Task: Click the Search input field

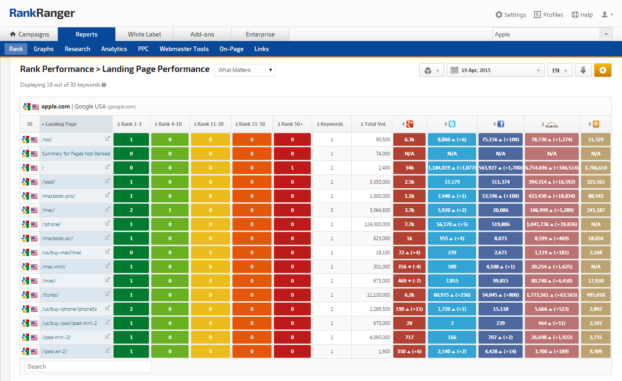Action: pyautogui.click(x=88, y=366)
